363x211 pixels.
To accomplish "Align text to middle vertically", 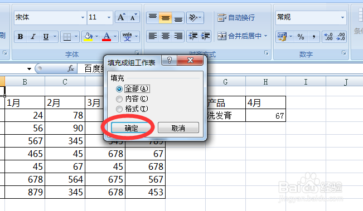I will (x=165, y=18).
